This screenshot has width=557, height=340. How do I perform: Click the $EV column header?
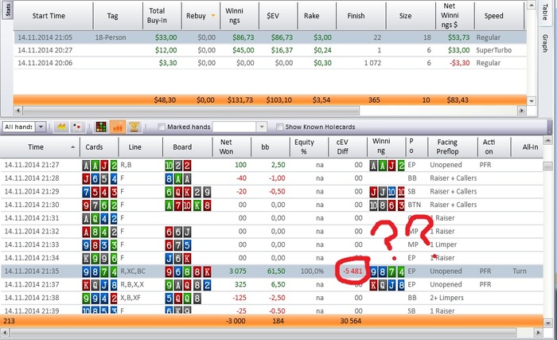click(x=273, y=16)
